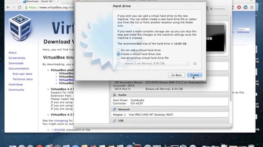Click the Snapshots button in VirtualBox Manager
Image resolution: width=263 pixels, height=147 pixels.
tap(218, 9)
